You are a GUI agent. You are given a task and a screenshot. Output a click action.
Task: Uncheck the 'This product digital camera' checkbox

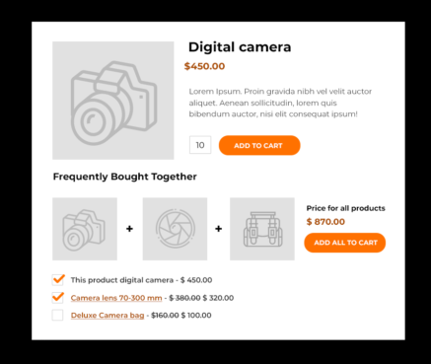pos(58,280)
